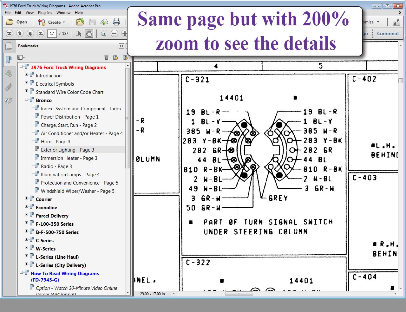Expand the F-100-350 Series bookmark
406x312 pixels.
coord(27,223)
